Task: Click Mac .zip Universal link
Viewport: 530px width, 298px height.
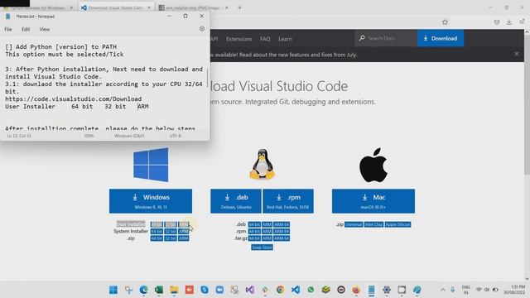Action: pos(354,224)
